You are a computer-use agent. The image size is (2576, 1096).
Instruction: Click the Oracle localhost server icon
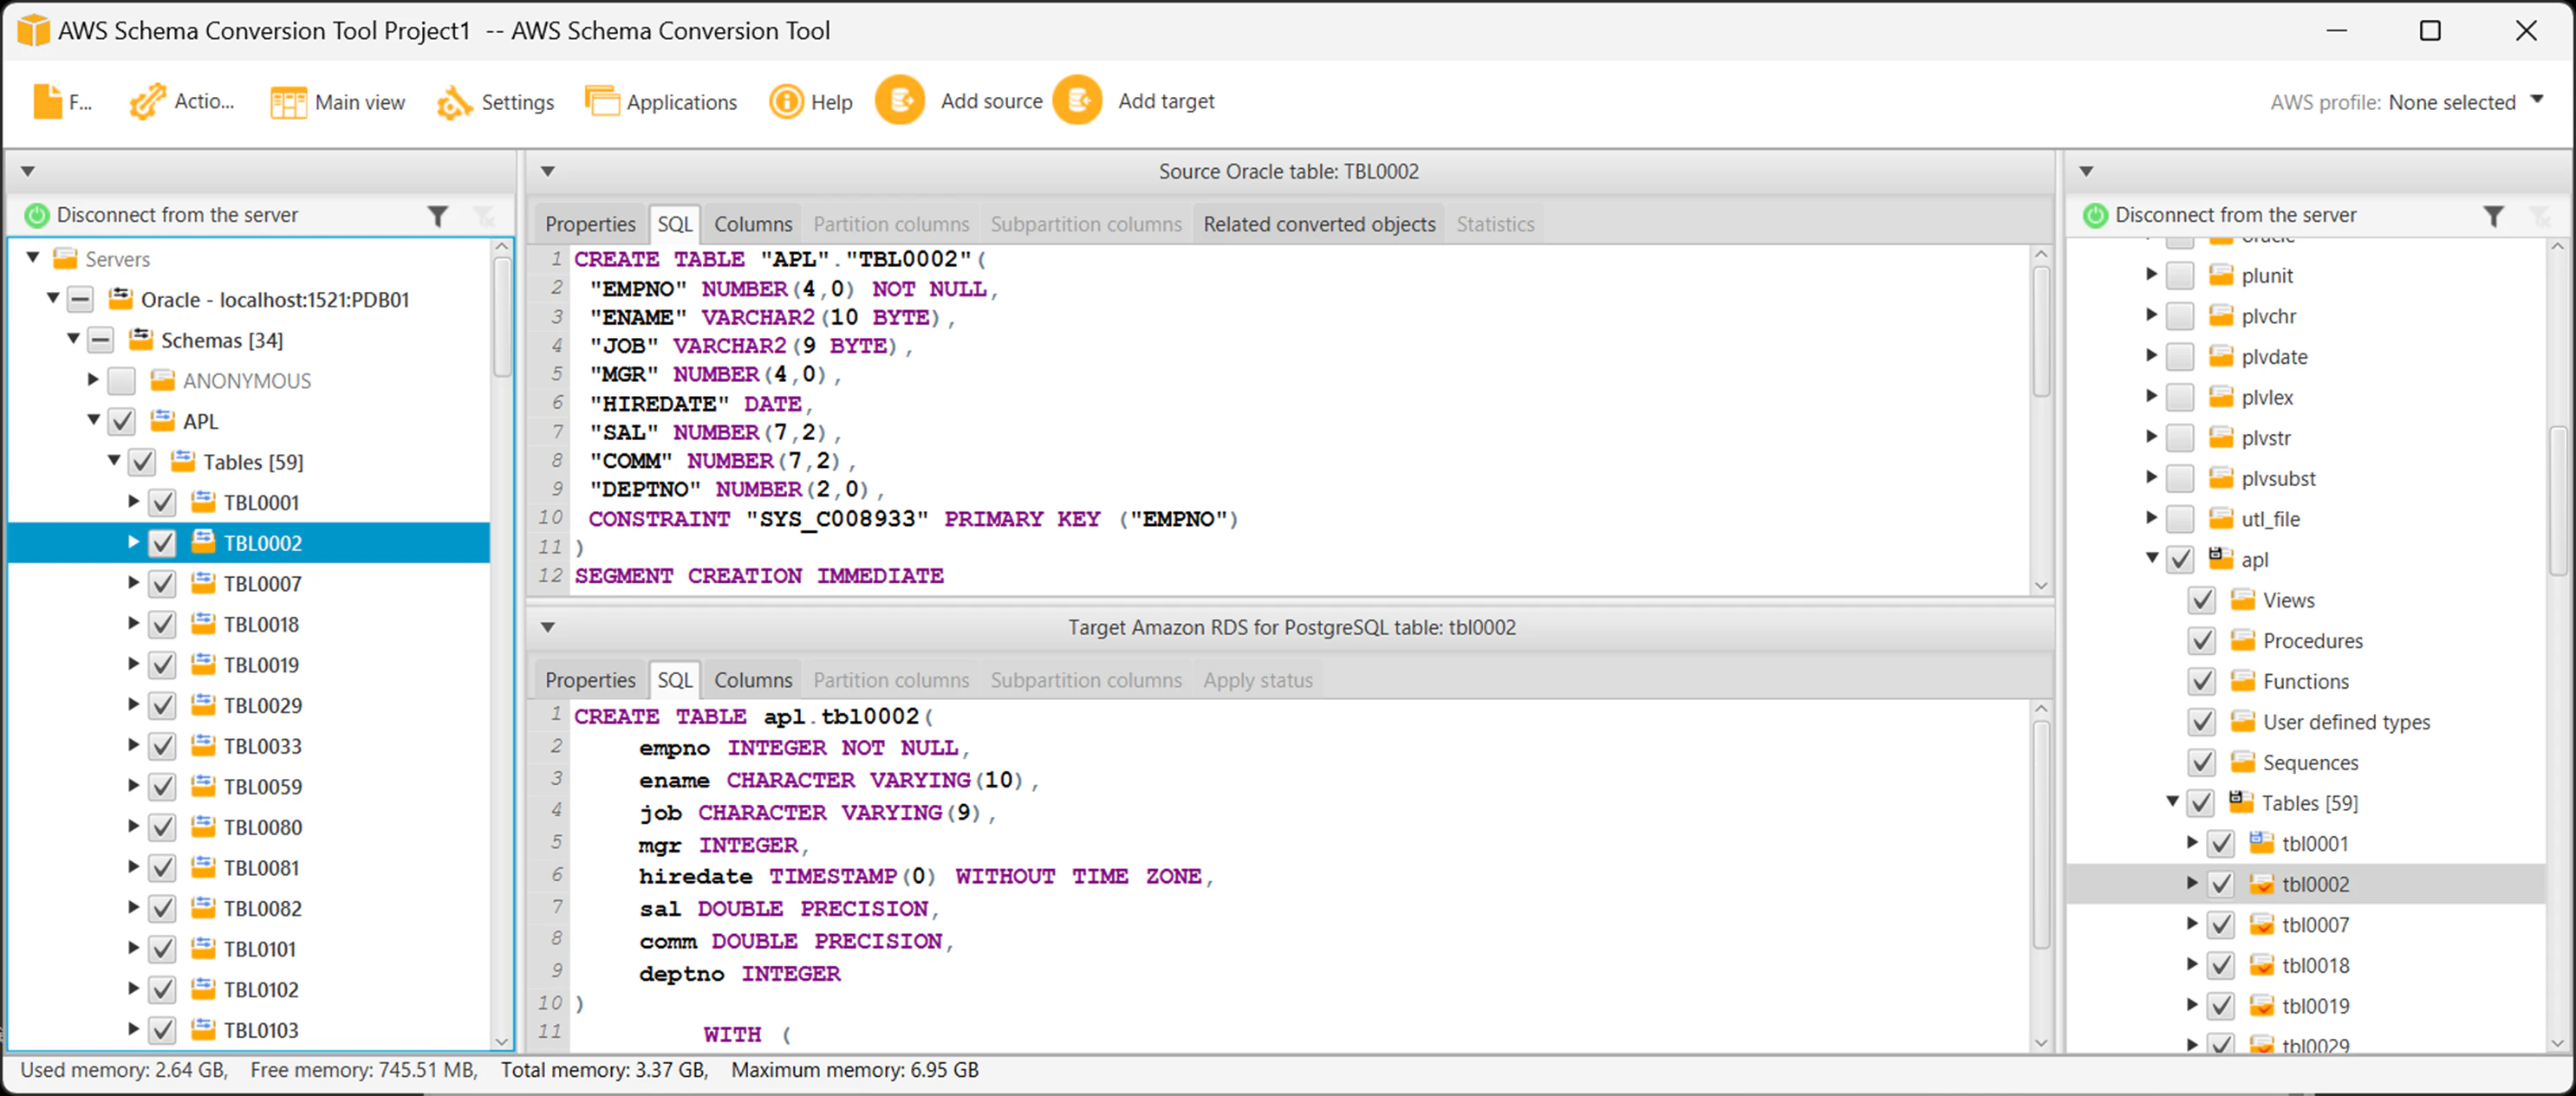click(121, 299)
